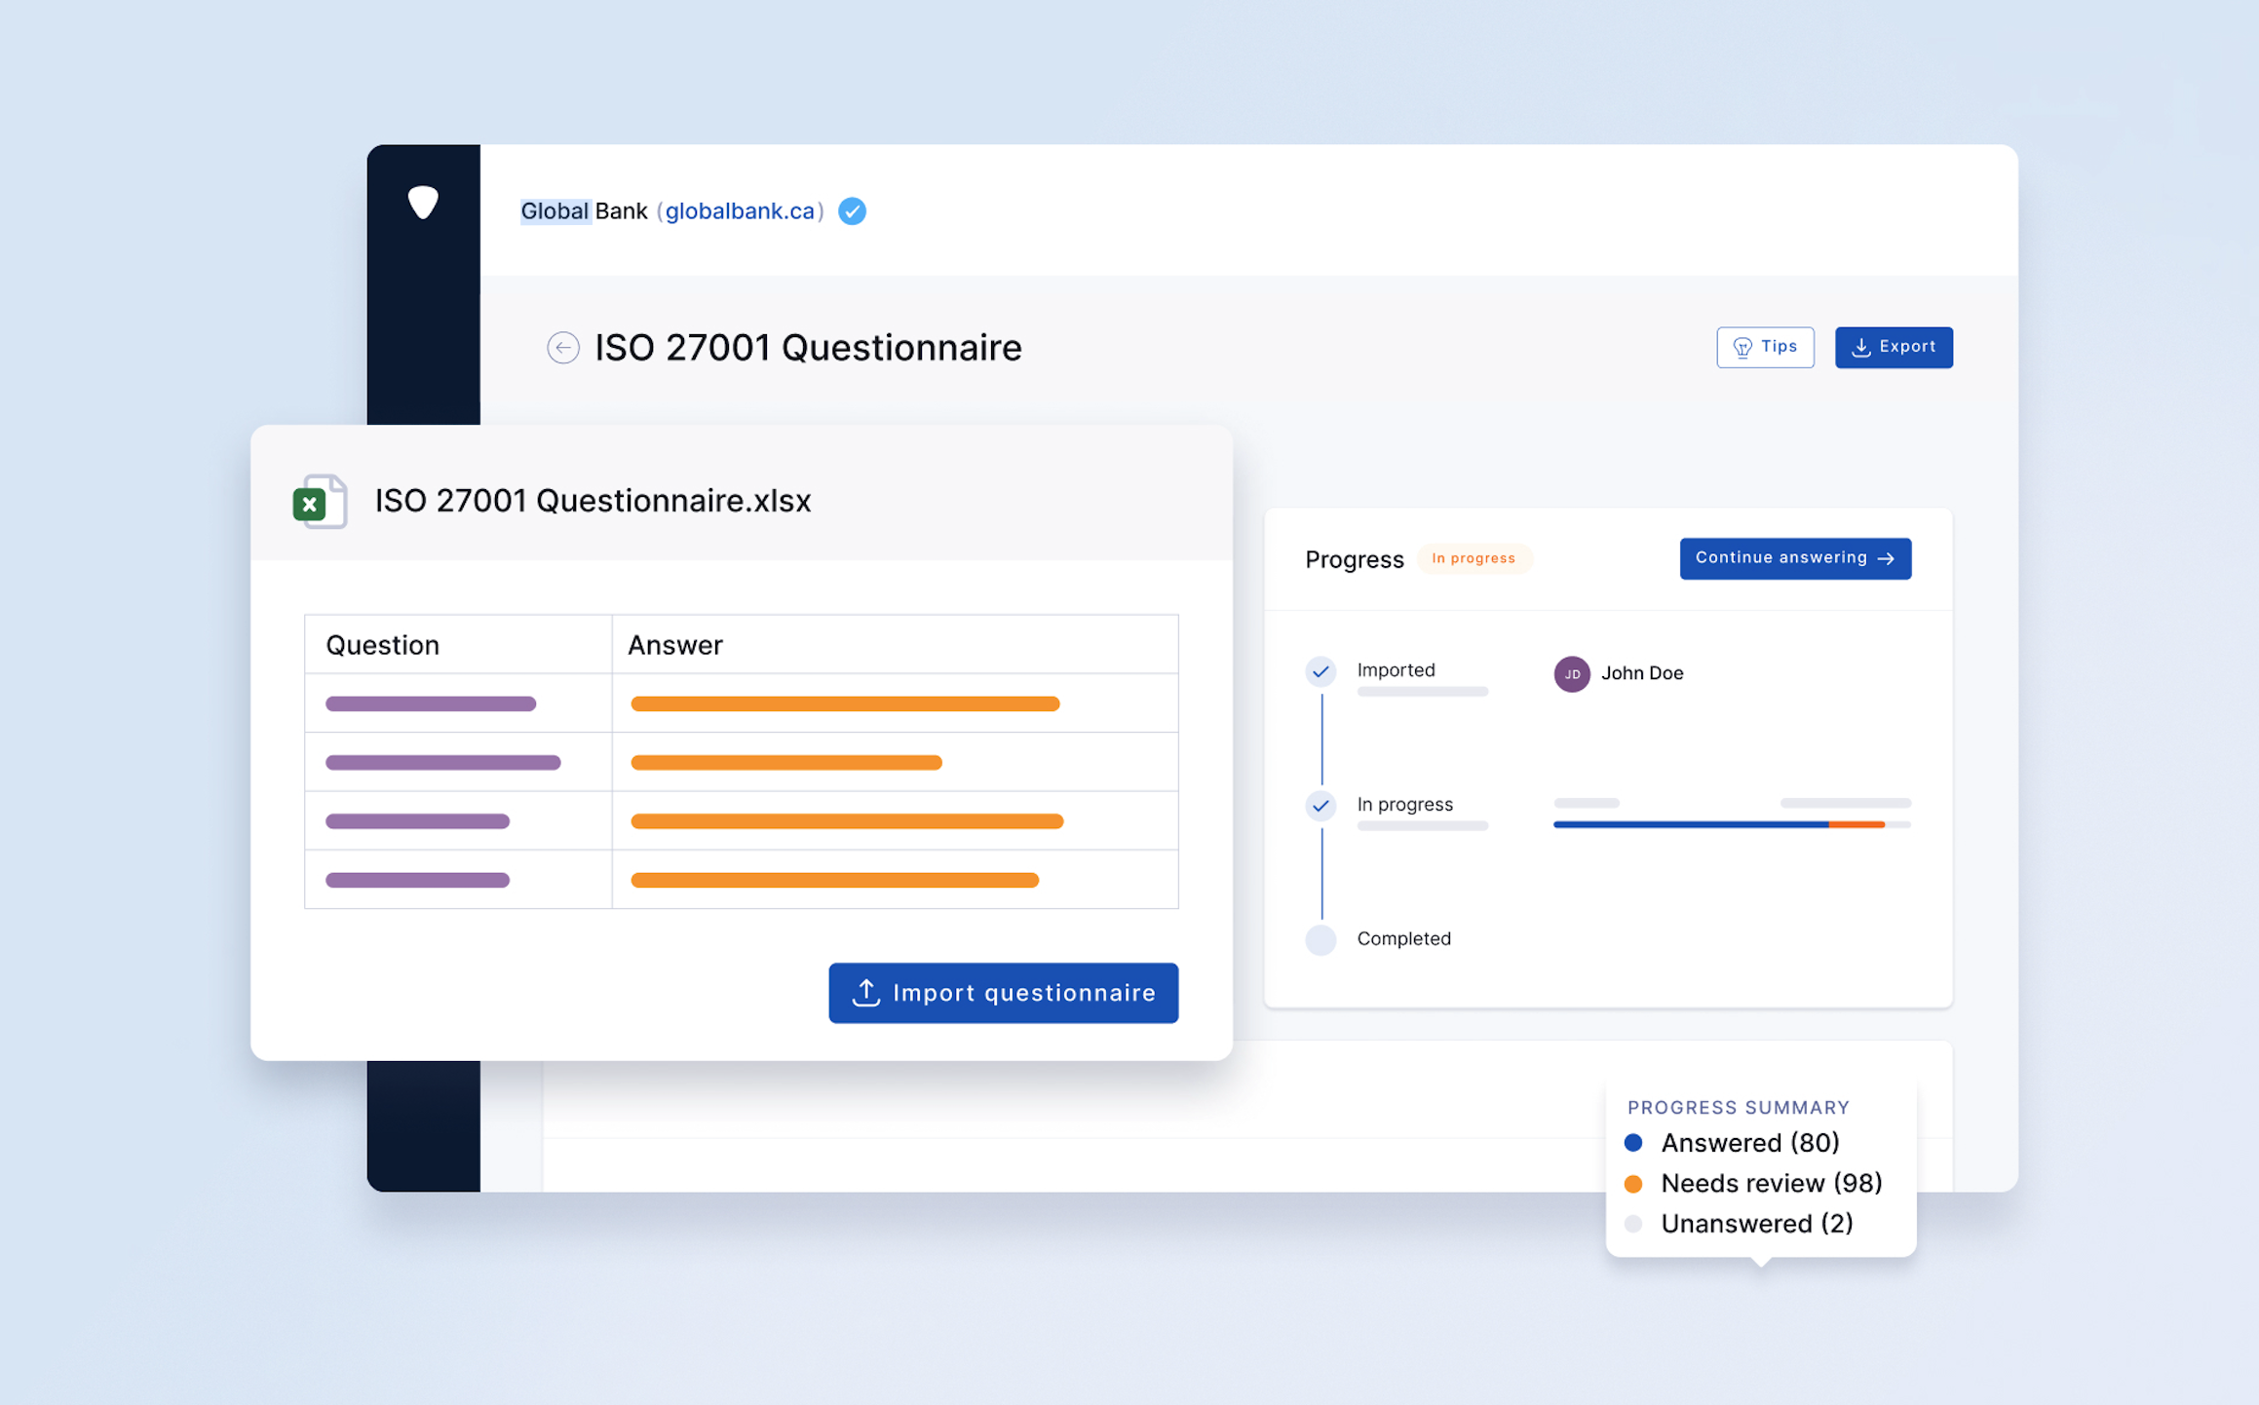Click the 'Answer' column header
Viewport: 2259px width, 1405px height.
pos(675,645)
